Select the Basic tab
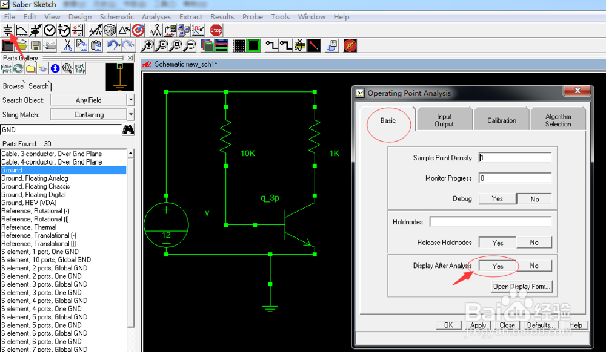This screenshot has height=352, width=606. coord(388,120)
